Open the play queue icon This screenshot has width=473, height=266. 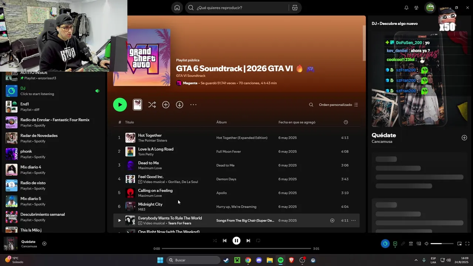[x=411, y=244]
